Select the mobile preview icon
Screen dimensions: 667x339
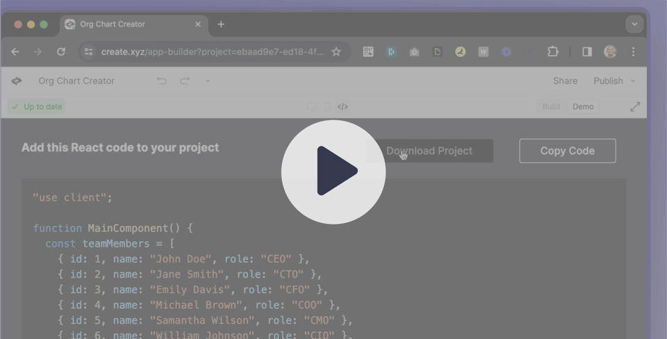327,107
